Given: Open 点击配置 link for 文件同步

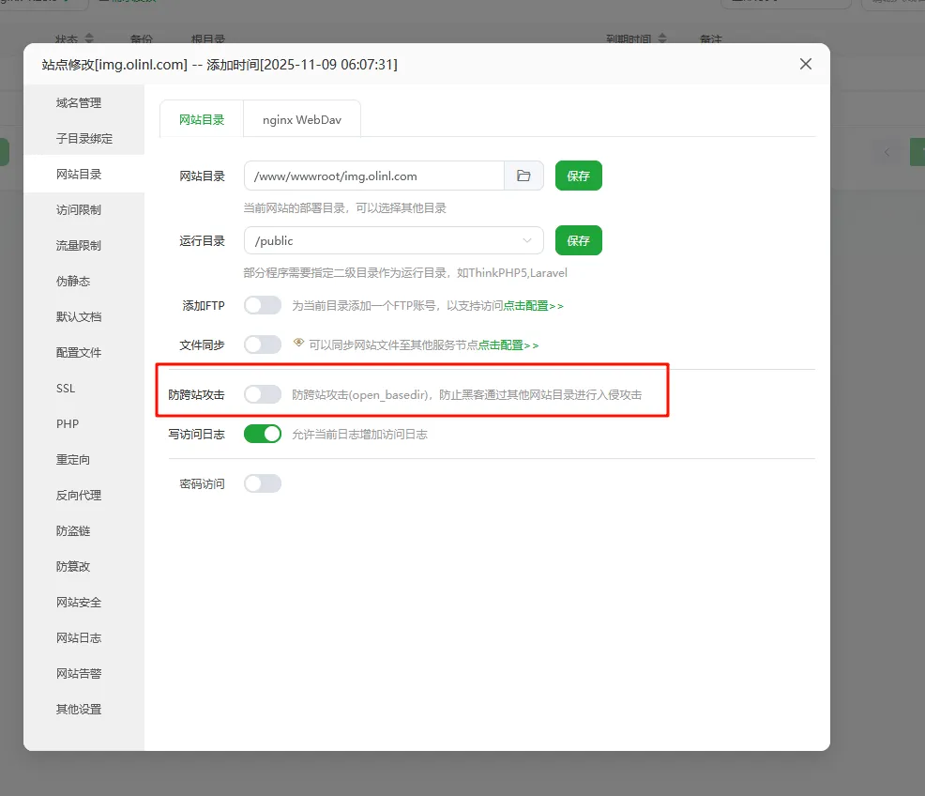Looking at the screenshot, I should coord(508,345).
